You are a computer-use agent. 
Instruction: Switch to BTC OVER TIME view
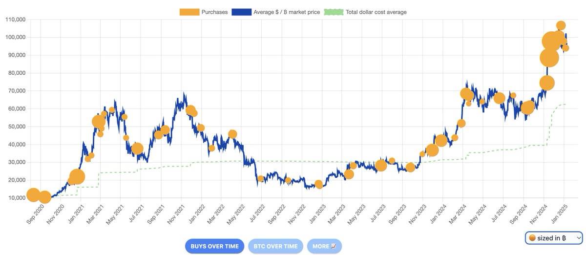coord(275,246)
